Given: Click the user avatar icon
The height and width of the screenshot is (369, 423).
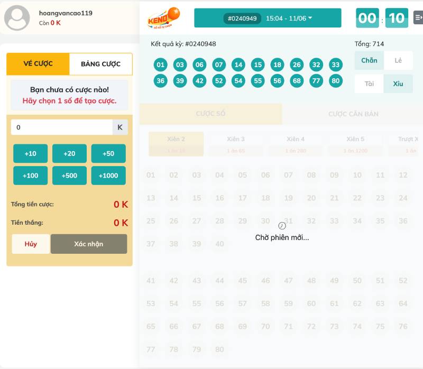Looking at the screenshot, I should (17, 18).
